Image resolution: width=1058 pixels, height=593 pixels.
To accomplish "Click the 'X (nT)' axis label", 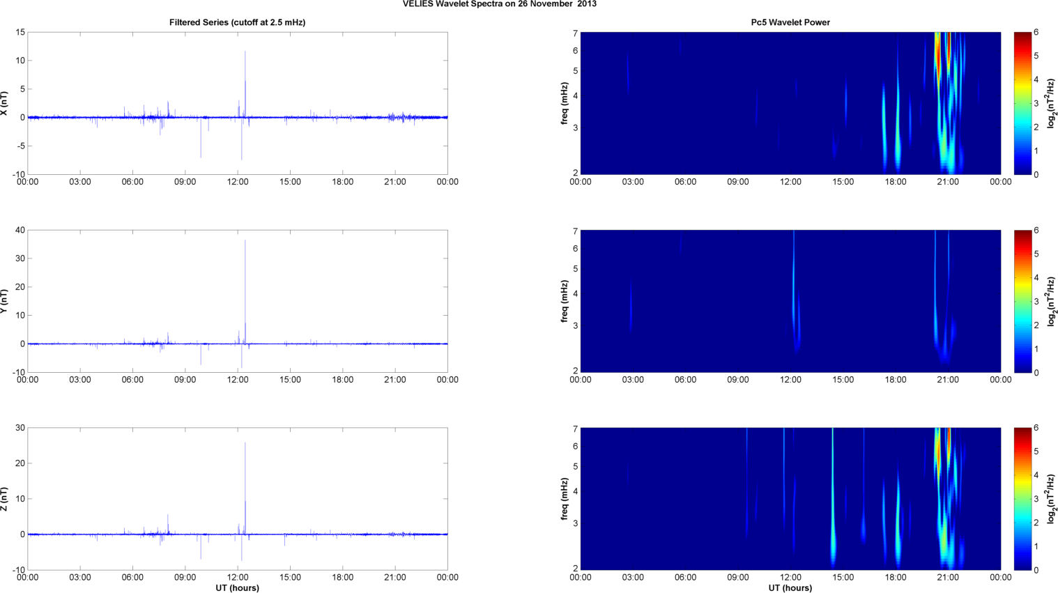I will pos(4,103).
